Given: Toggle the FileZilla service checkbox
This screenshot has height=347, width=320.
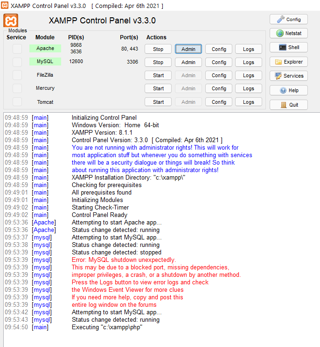Looking at the screenshot, I should 17,75.
